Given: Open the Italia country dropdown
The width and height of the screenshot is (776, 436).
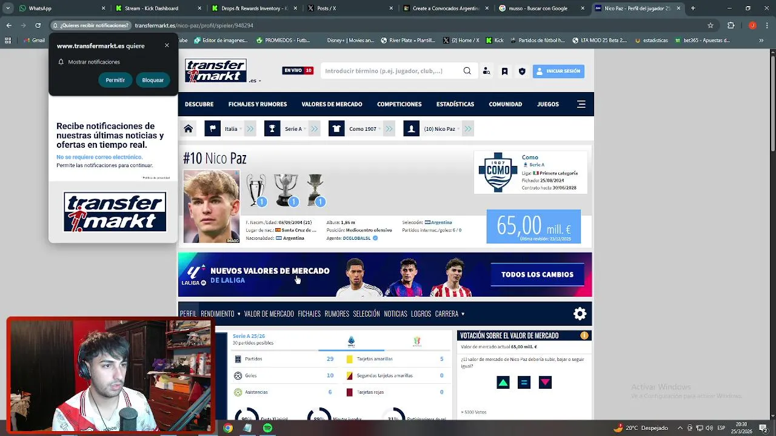Looking at the screenshot, I should [x=233, y=129].
